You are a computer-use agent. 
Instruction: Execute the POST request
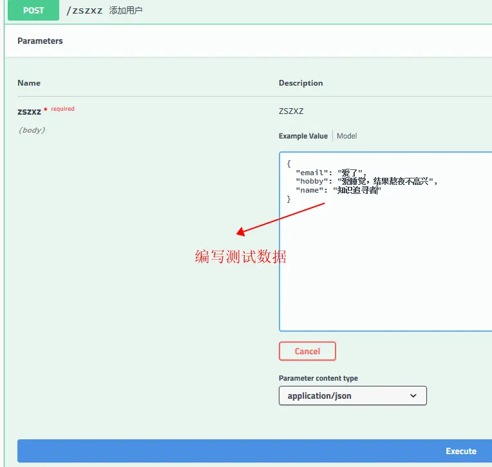coord(254,451)
